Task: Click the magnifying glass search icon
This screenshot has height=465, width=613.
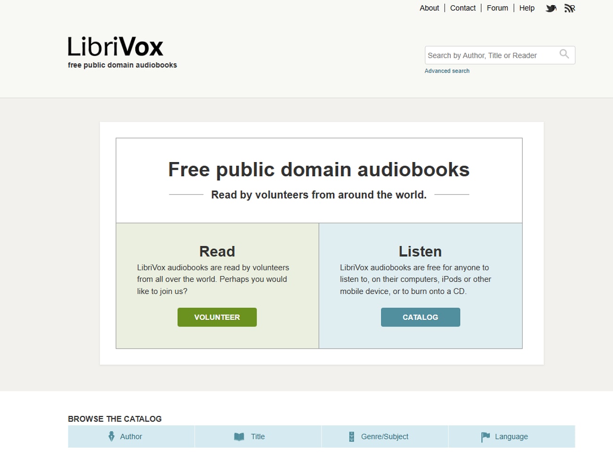Action: click(x=564, y=54)
